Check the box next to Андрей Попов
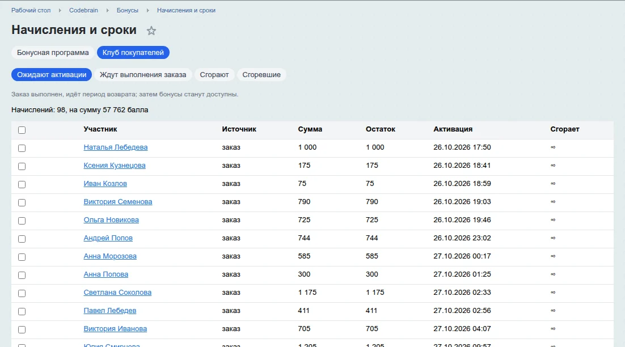Image resolution: width=625 pixels, height=347 pixels. pyautogui.click(x=22, y=239)
